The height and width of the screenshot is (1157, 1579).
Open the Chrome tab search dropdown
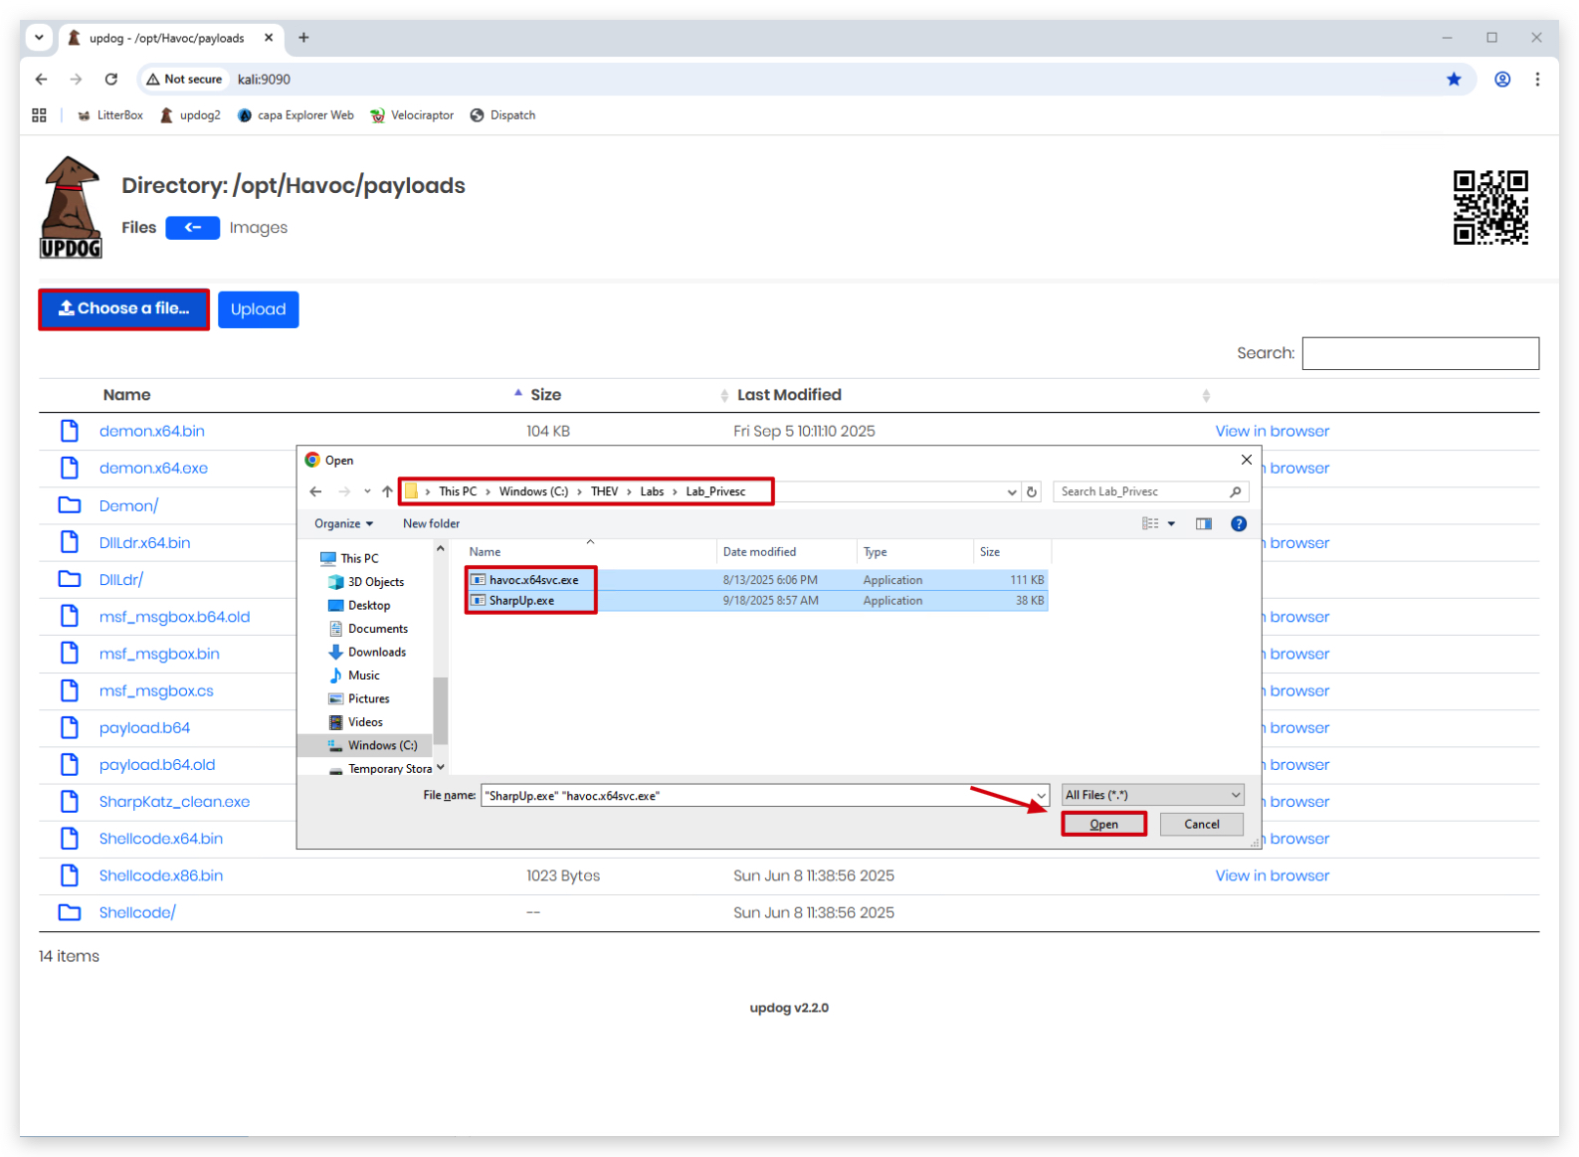point(39,38)
